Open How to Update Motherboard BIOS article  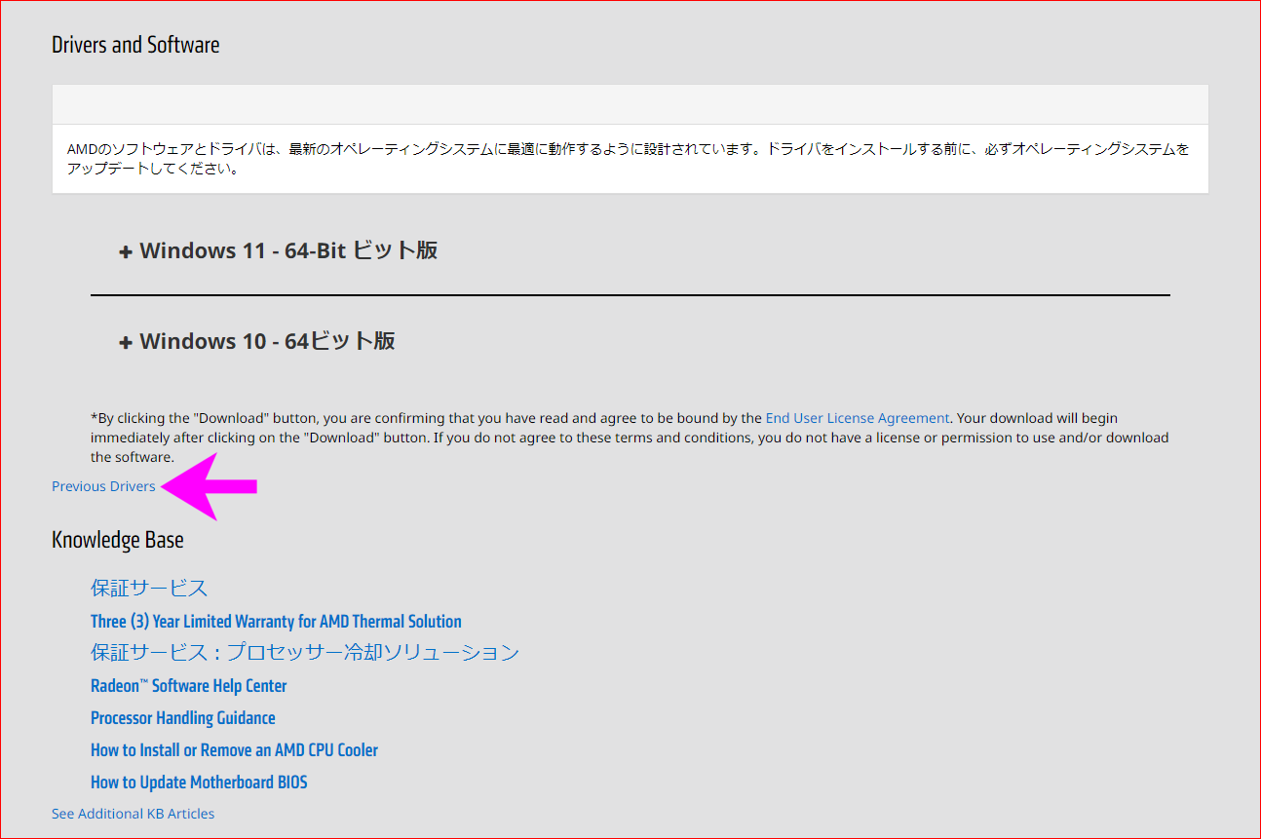199,782
